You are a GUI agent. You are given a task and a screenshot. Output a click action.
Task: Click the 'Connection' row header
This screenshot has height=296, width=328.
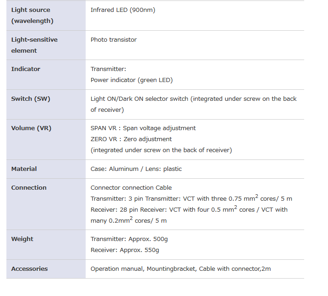[29, 187]
